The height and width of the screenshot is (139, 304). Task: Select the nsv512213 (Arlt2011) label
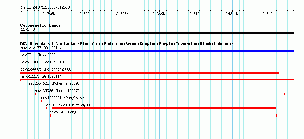tap(41, 77)
